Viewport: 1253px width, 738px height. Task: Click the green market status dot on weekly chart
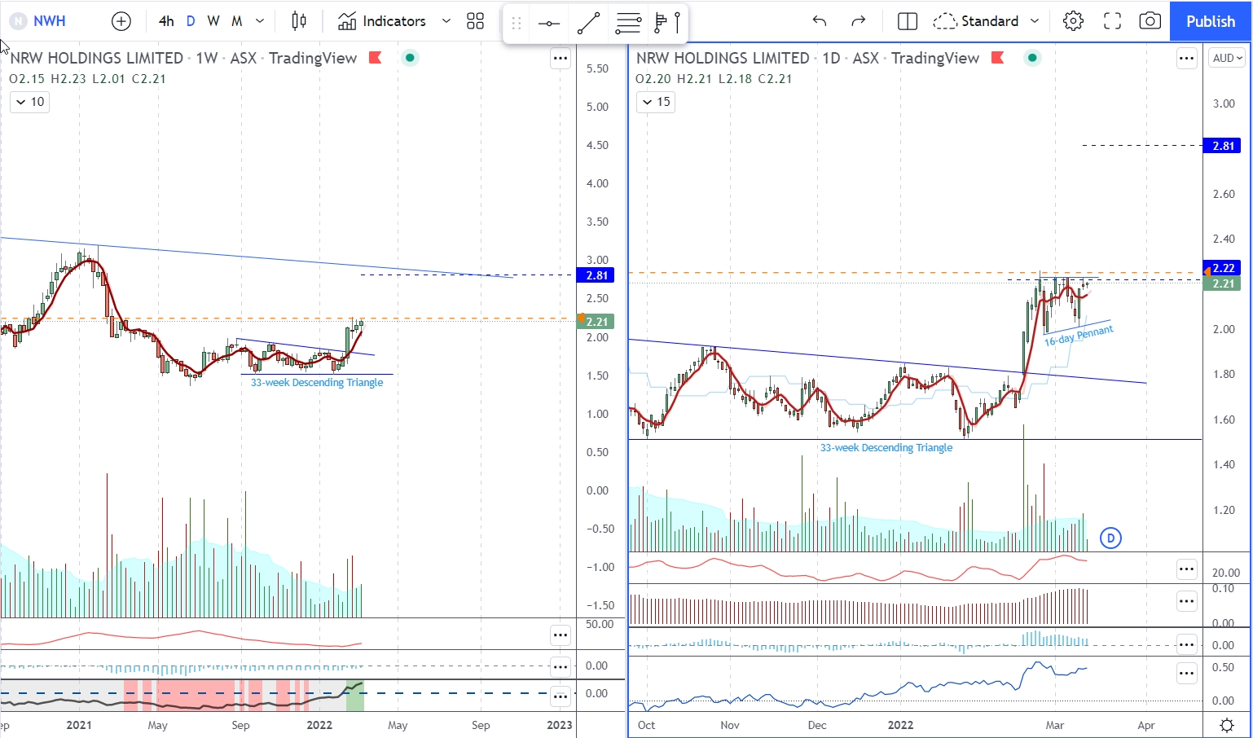411,58
